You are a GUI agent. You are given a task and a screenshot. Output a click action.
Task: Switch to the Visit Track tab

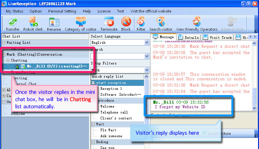pos(217,37)
